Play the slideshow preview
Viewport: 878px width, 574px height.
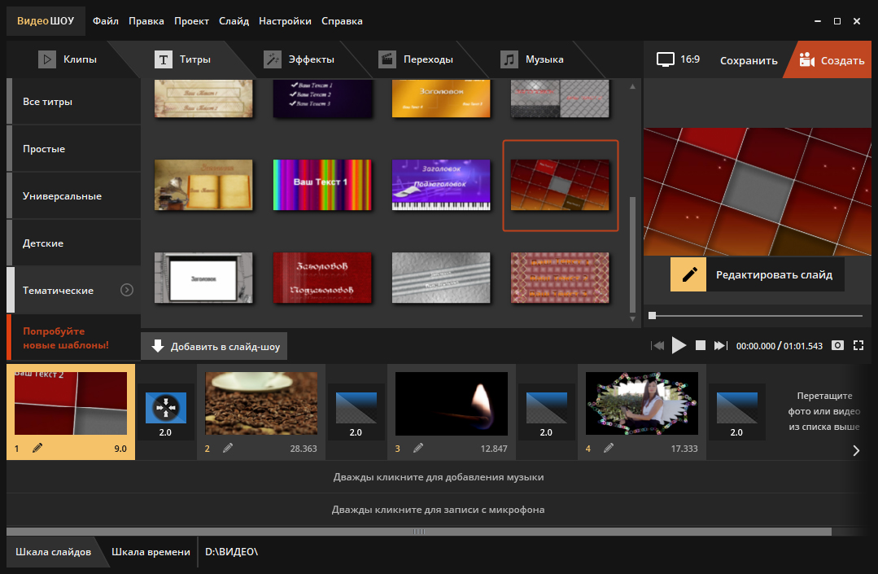point(679,345)
